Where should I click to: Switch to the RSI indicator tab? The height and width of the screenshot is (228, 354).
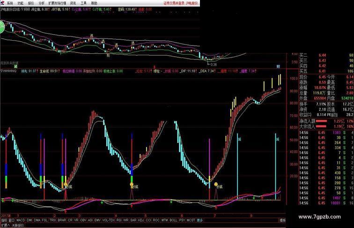click(x=119, y=220)
